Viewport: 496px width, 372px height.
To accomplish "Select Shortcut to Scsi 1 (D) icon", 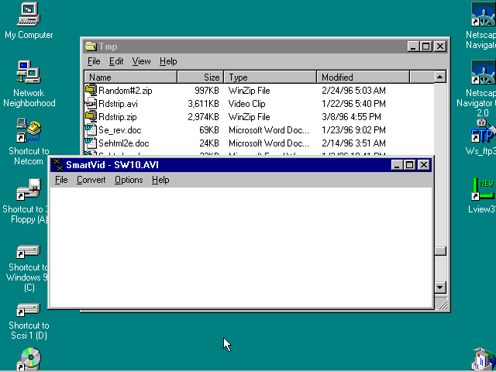I will pos(29,309).
